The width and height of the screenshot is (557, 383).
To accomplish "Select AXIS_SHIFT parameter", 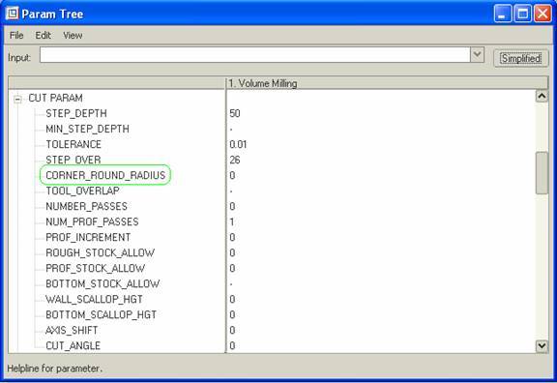I will point(72,330).
